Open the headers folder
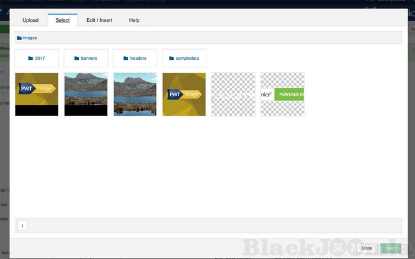Screen dimensions: 415x259 (x=135, y=58)
